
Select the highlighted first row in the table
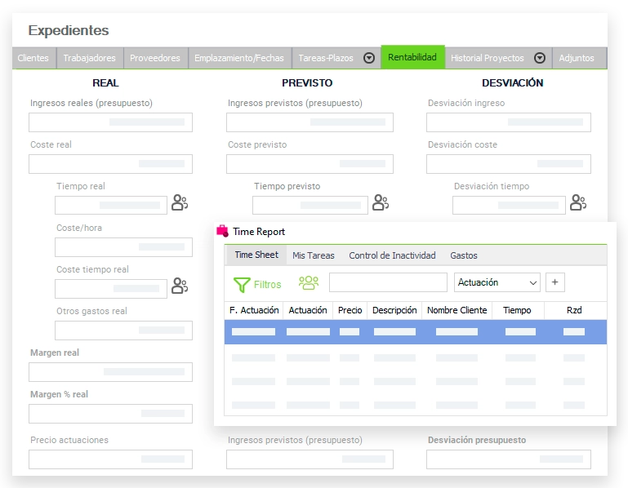(416, 332)
